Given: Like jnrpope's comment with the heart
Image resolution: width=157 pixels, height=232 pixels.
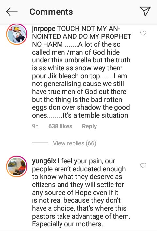Looking at the screenshot, I should [143, 33].
